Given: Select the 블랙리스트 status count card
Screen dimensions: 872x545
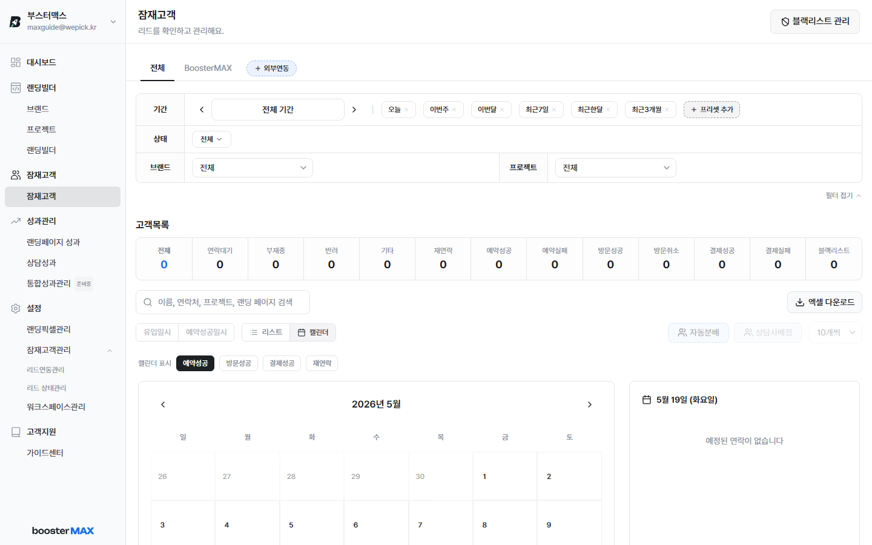Looking at the screenshot, I should pyautogui.click(x=834, y=259).
